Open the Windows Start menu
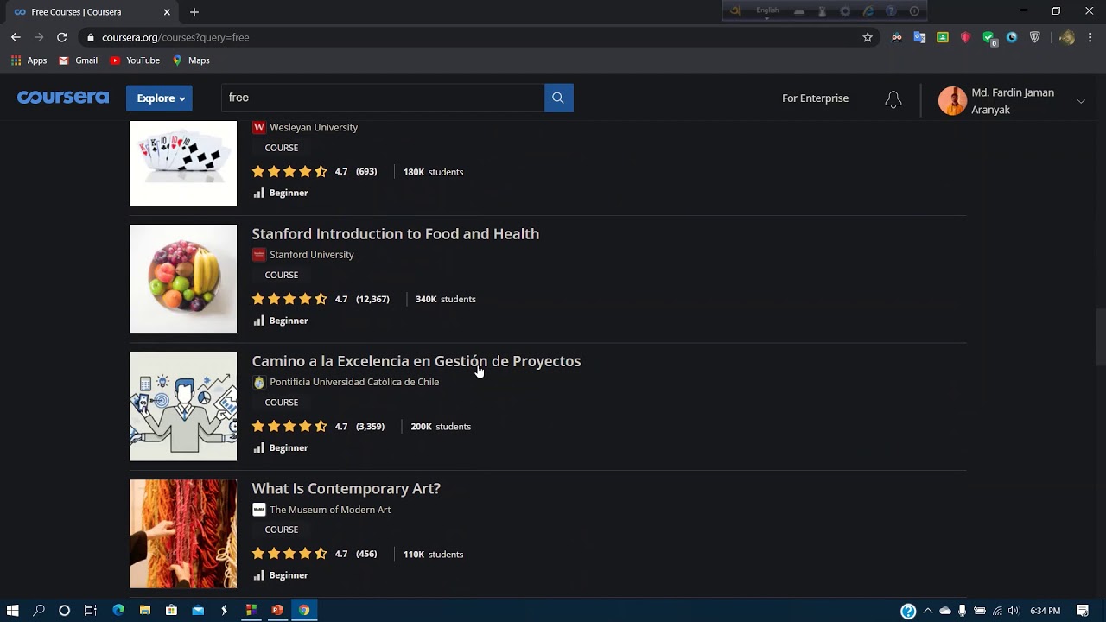 tap(12, 611)
